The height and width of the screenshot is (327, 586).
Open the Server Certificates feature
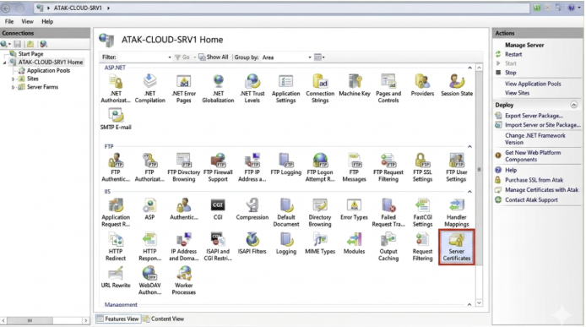tap(456, 247)
